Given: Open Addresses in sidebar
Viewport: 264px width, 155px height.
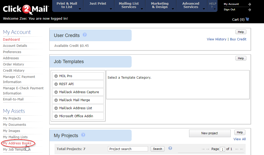Looking at the screenshot, I should (11, 58).
